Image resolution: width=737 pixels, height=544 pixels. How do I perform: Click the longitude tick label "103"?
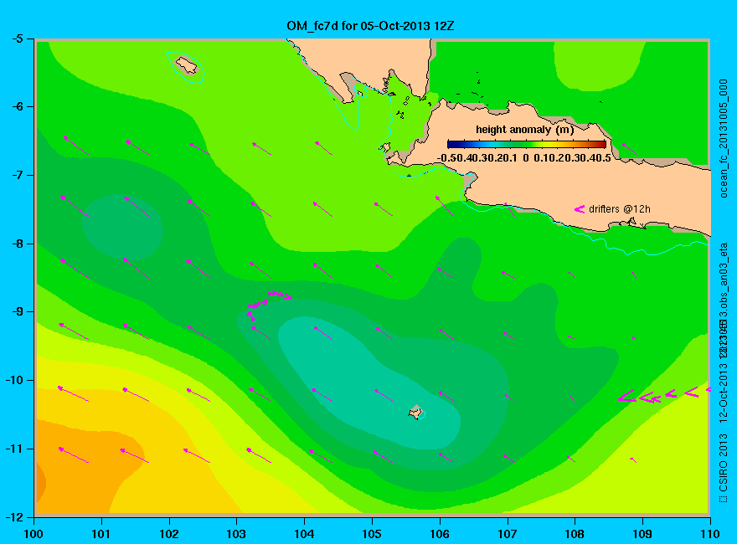(x=236, y=534)
